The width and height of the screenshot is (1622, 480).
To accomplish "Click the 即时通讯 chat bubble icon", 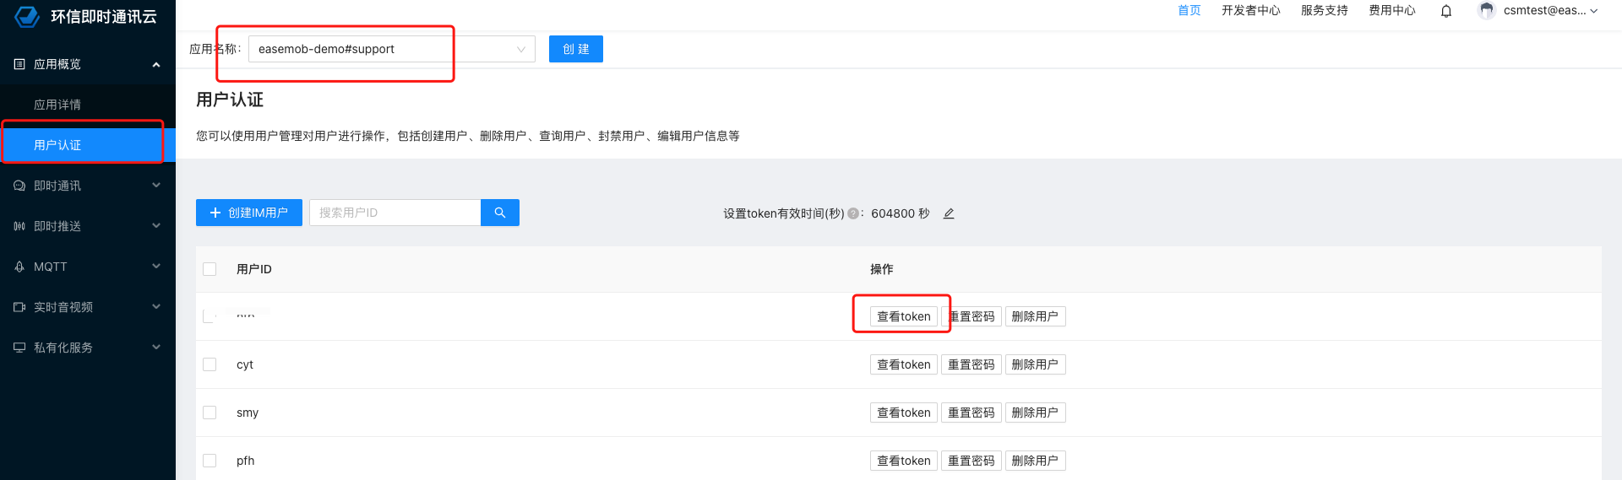I will click(x=19, y=186).
